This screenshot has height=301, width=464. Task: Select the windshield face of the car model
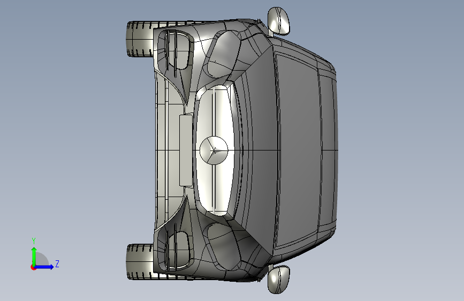[x=298, y=150]
